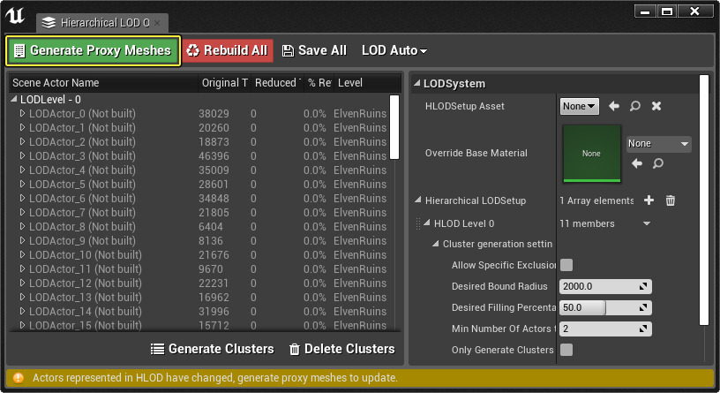This screenshot has width=720, height=393.
Task: Grab HLOD Level 0 reorder handle
Action: [x=418, y=223]
